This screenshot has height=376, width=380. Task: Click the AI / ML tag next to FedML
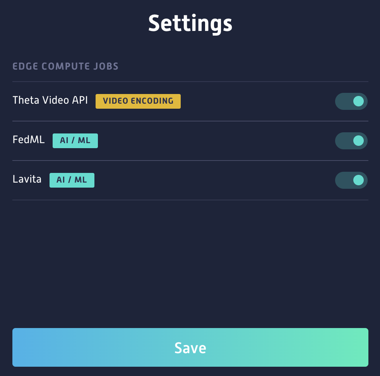tap(75, 140)
